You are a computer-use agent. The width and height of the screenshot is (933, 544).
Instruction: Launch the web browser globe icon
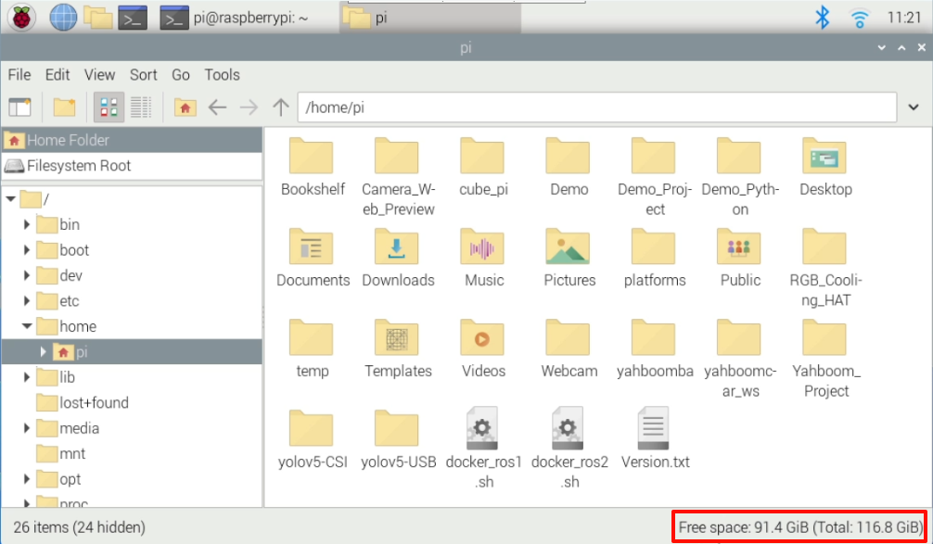(62, 18)
